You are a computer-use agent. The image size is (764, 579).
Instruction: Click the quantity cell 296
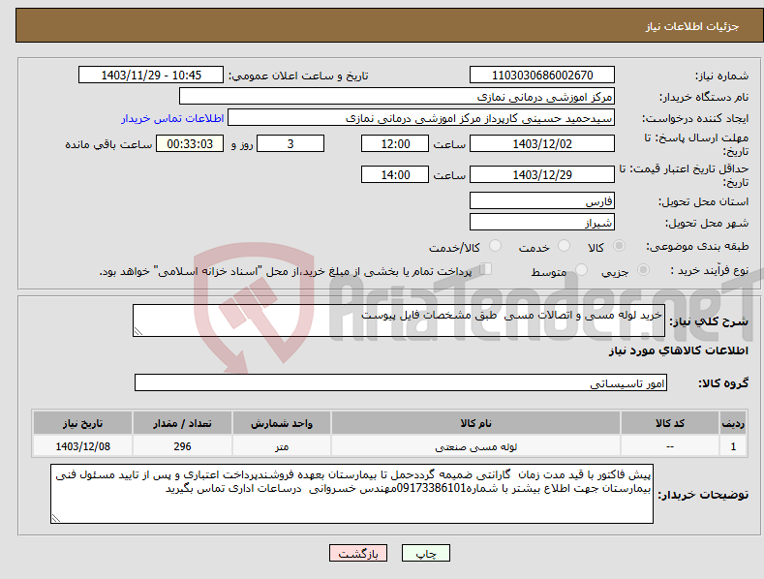point(182,446)
